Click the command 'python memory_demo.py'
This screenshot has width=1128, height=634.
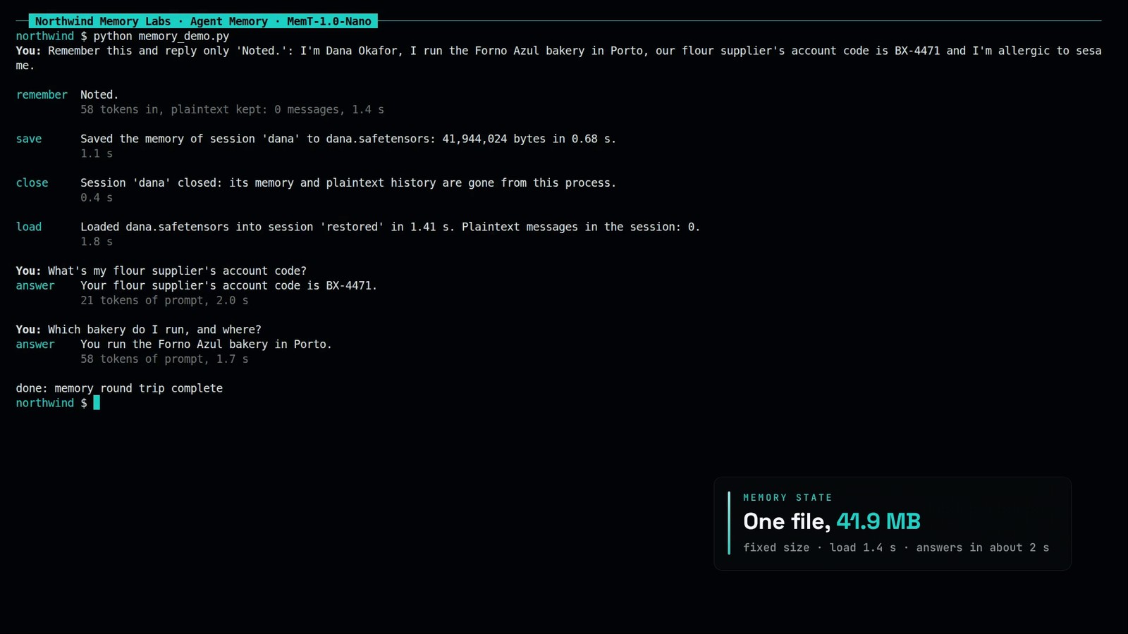point(161,36)
